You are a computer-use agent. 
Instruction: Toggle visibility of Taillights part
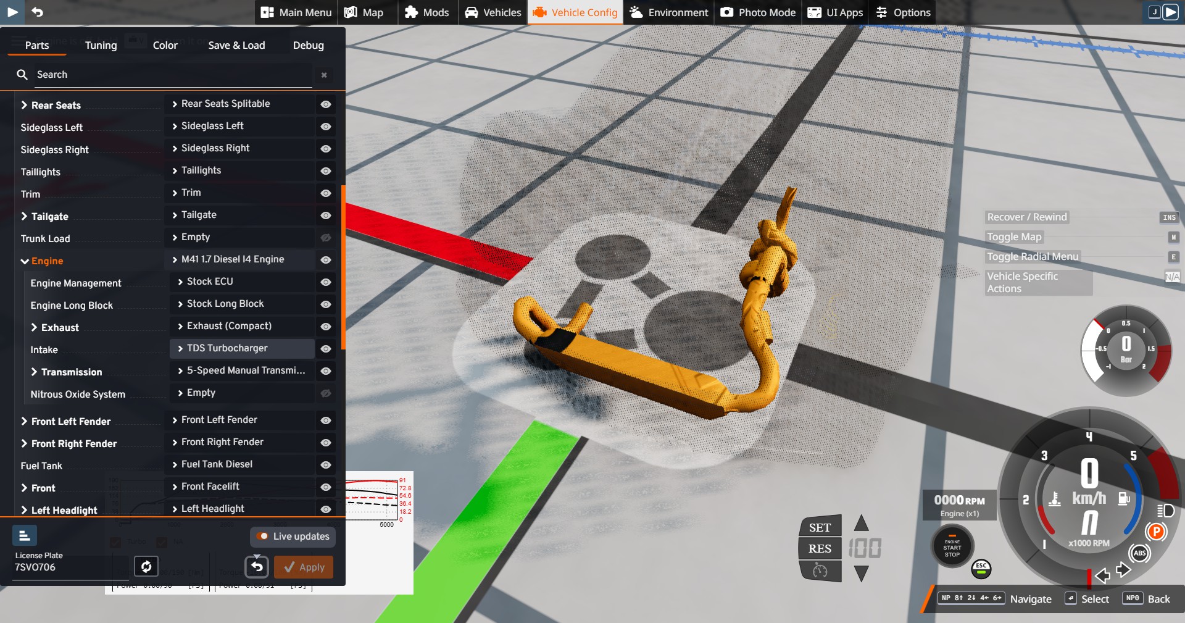(326, 171)
